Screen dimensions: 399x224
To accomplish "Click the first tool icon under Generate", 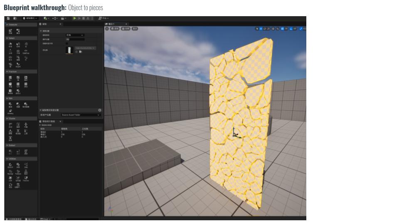I will [10, 31].
